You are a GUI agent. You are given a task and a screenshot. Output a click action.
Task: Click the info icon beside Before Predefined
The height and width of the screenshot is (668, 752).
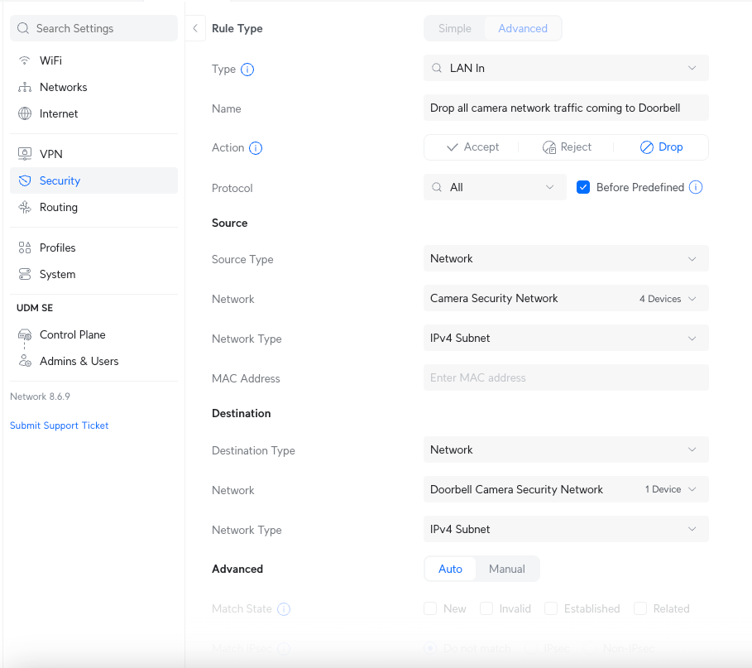(696, 187)
